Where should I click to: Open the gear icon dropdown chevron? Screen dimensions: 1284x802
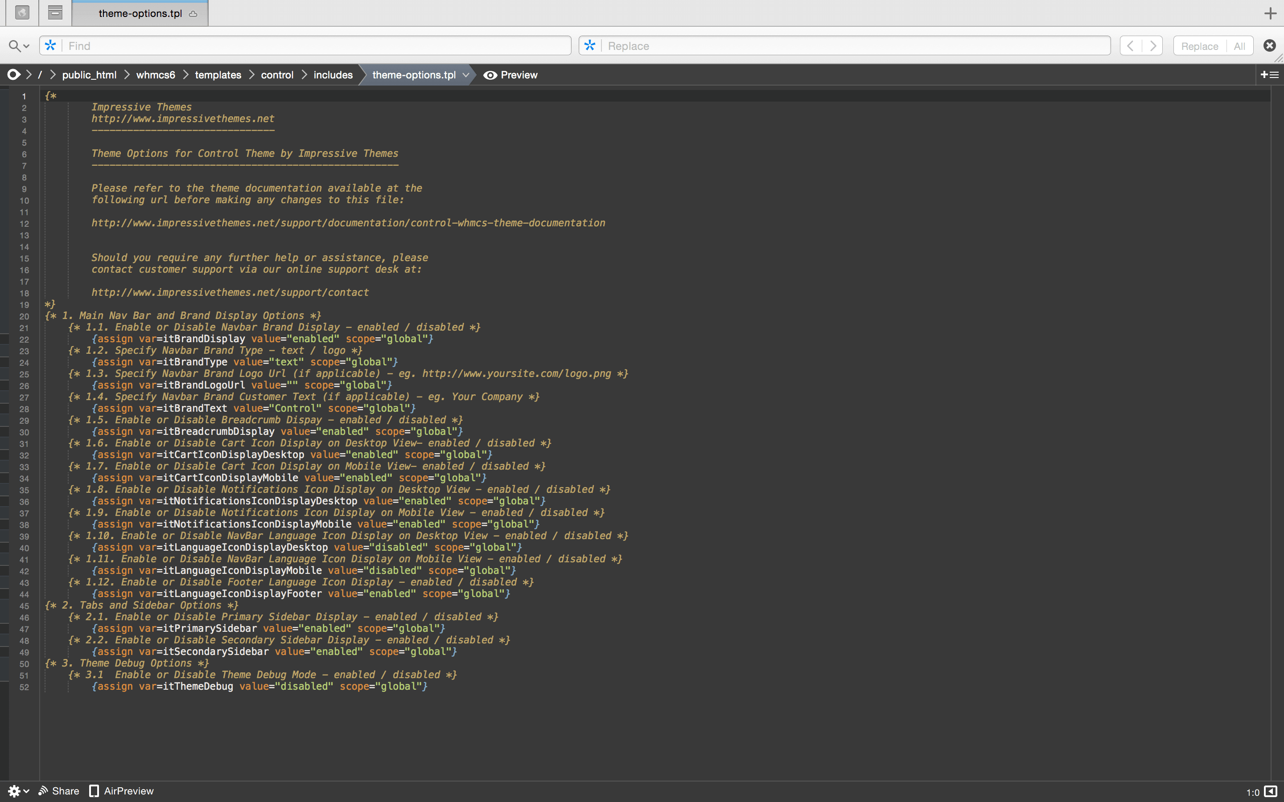pos(25,791)
